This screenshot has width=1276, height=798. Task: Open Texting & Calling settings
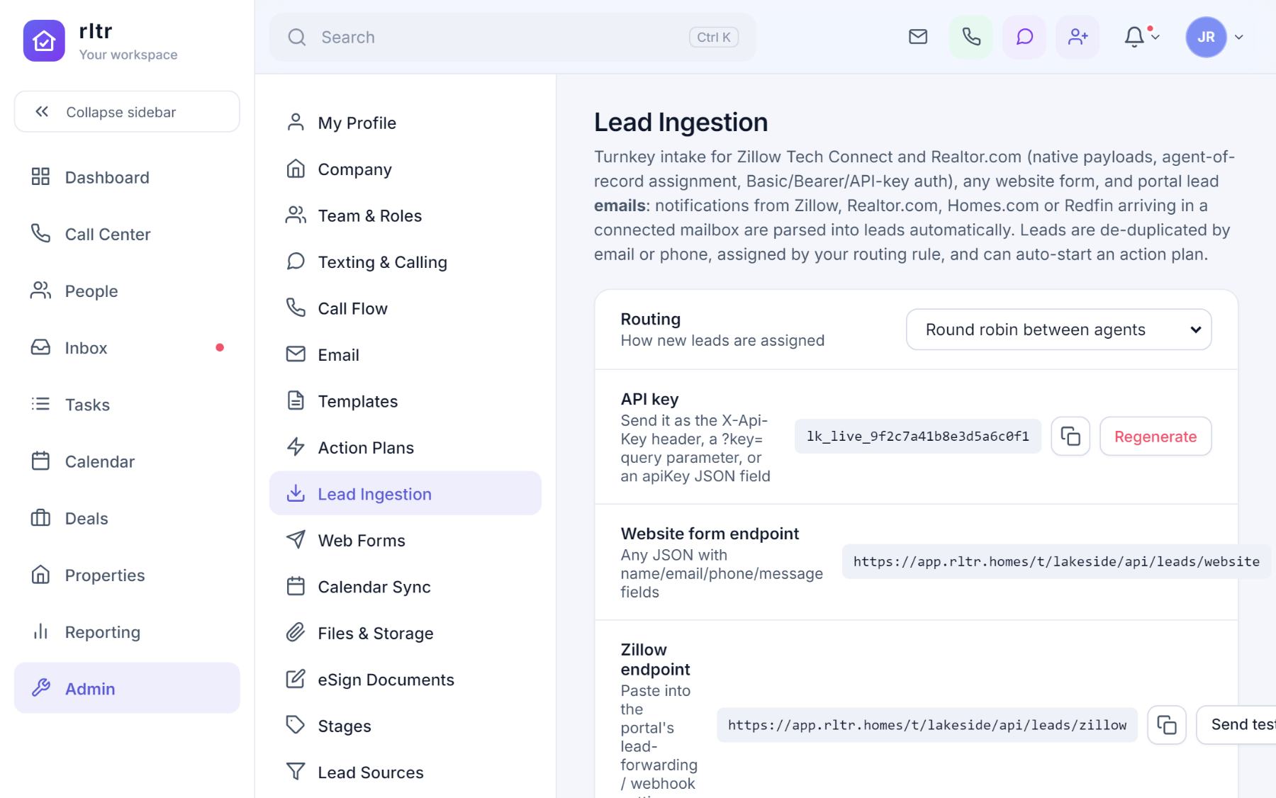[x=405, y=262]
